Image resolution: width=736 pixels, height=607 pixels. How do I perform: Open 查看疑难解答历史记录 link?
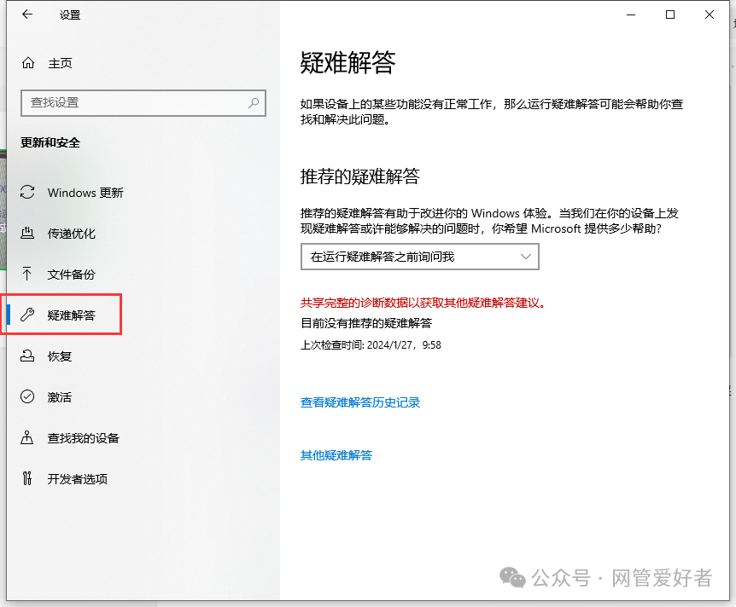click(360, 402)
